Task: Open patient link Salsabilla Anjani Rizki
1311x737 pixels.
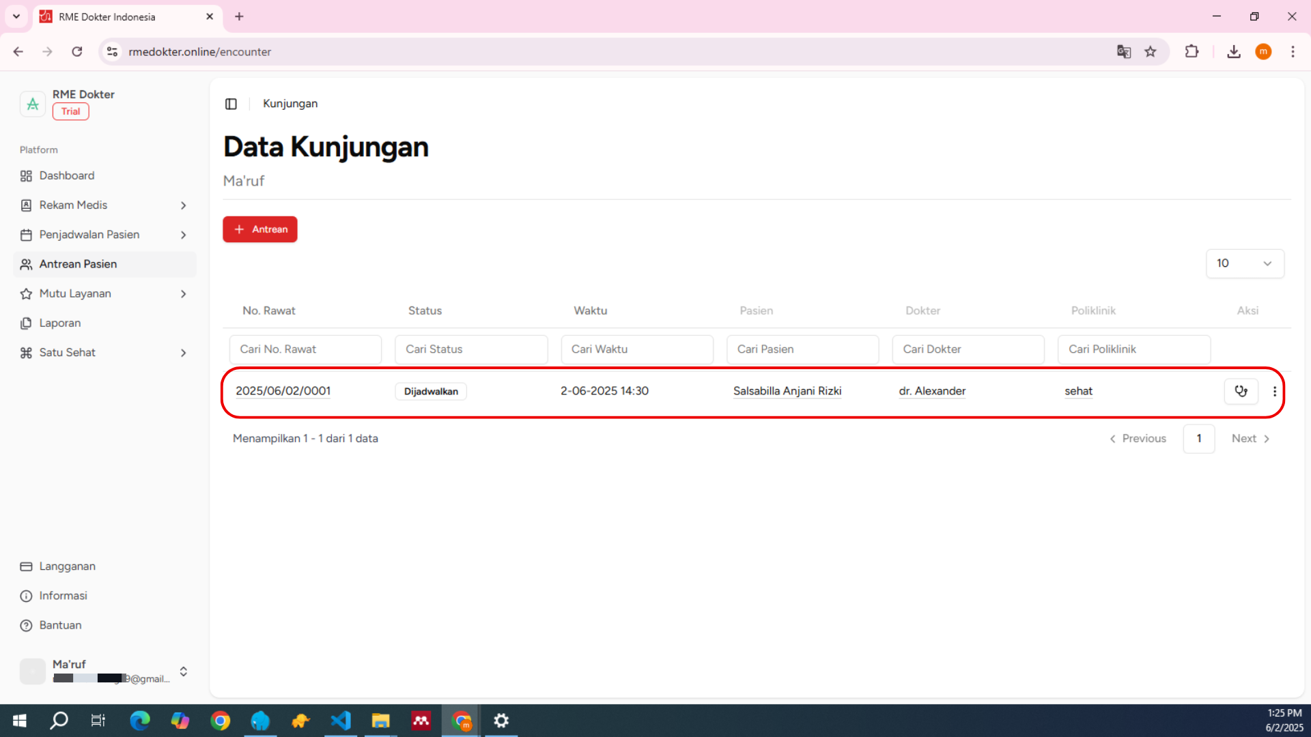Action: pos(787,391)
